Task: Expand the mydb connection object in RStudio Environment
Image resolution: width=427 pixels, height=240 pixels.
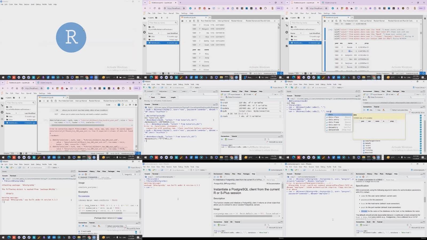Action: (222, 111)
